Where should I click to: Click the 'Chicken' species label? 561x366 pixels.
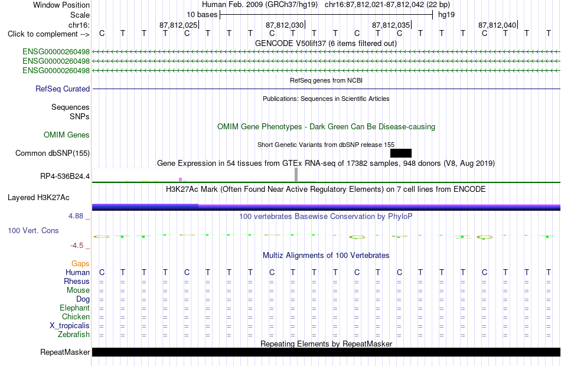(x=76, y=316)
